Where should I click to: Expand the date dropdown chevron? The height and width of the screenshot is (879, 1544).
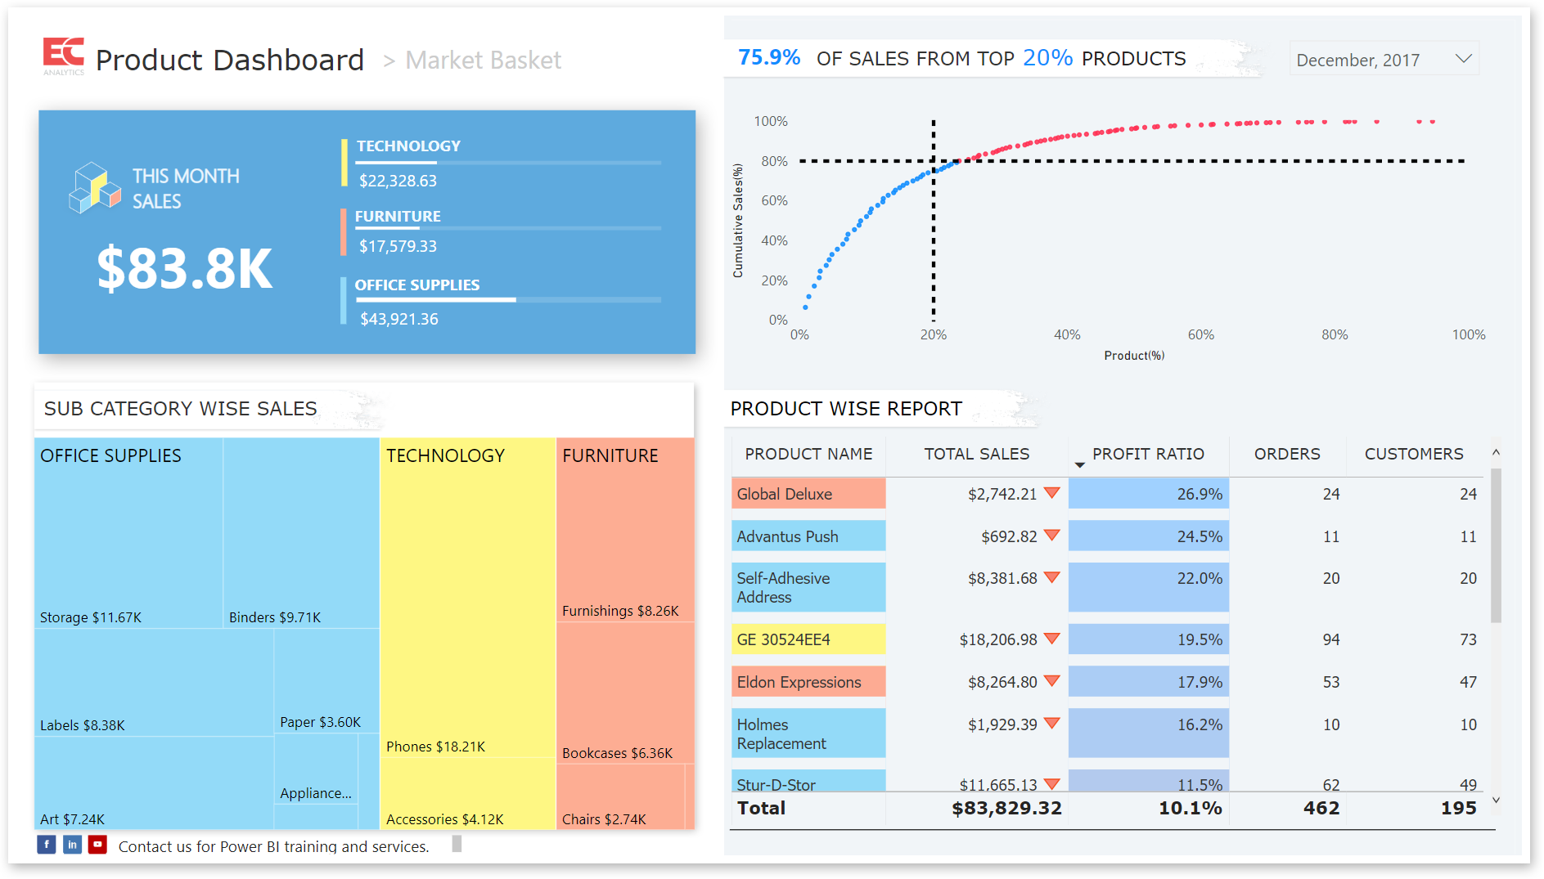coord(1464,59)
